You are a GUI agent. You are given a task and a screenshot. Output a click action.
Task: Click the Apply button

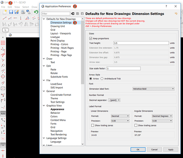[x=171, y=149]
